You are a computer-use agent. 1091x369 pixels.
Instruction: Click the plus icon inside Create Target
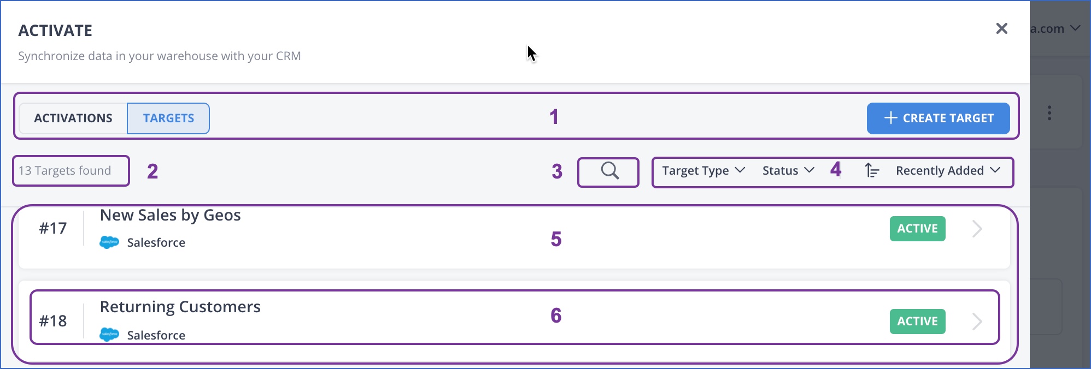pos(891,118)
